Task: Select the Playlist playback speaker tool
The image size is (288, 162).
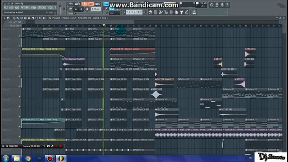Action: 44,18
